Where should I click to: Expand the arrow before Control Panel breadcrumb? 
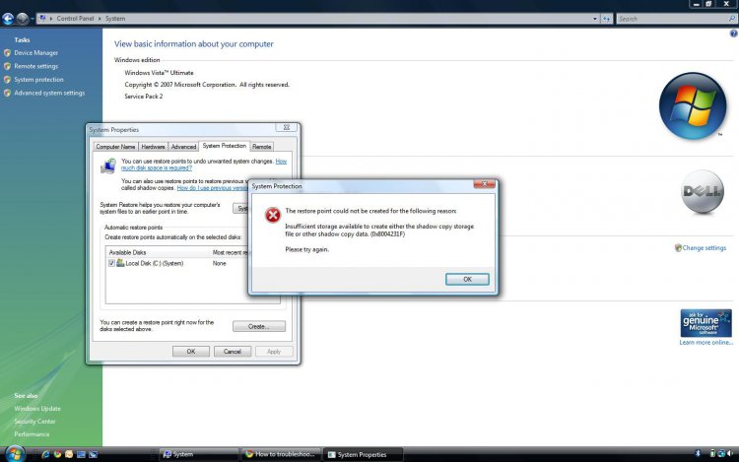coord(51,19)
